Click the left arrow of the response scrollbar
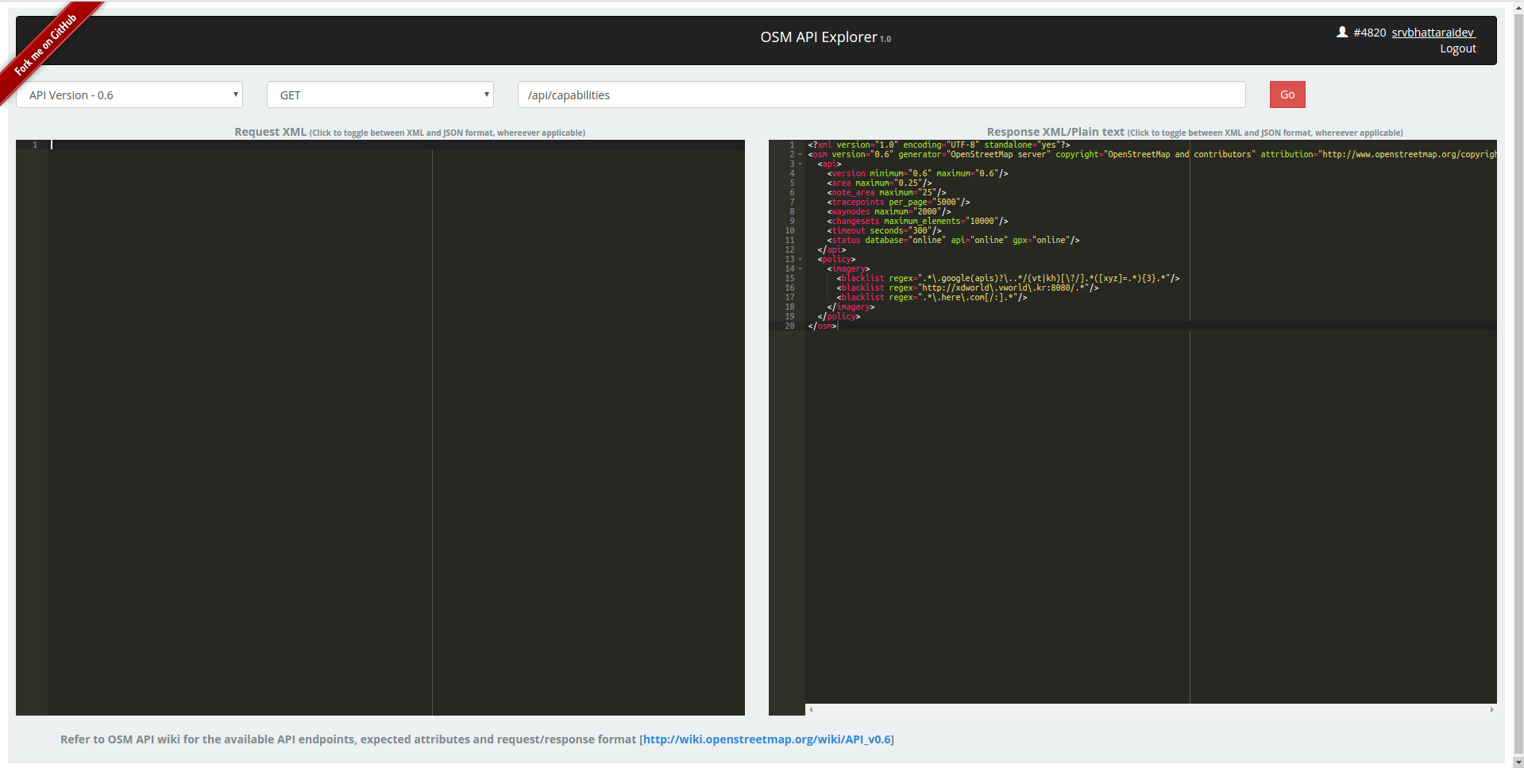The width and height of the screenshot is (1524, 768). (x=811, y=709)
